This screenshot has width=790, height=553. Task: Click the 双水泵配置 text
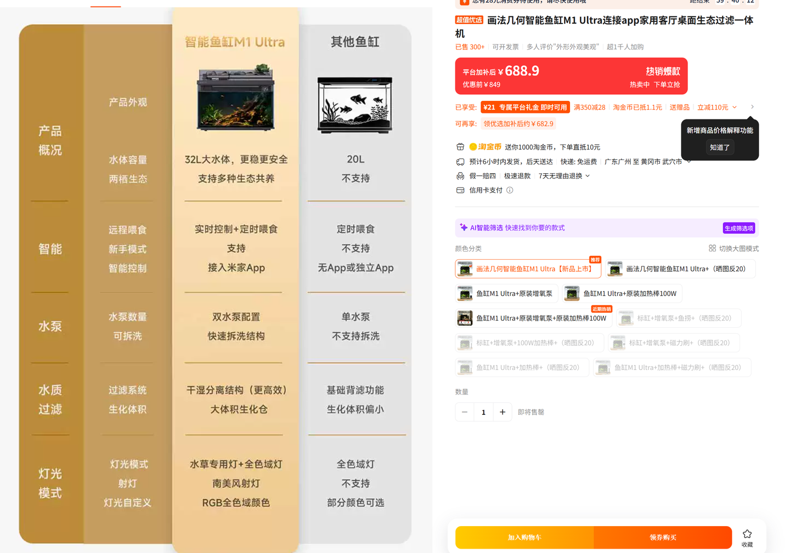236,317
